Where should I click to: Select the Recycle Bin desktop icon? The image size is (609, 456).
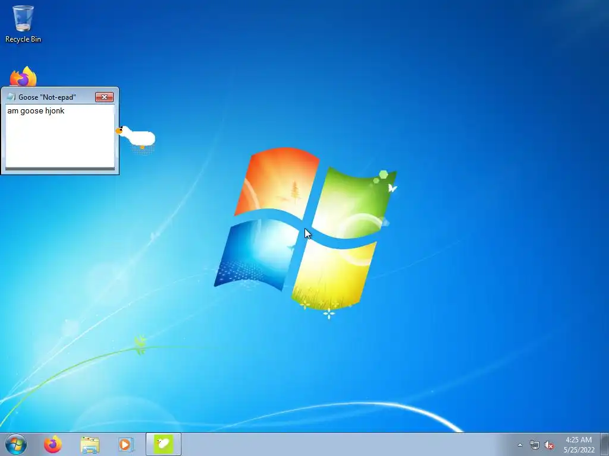pyautogui.click(x=23, y=24)
